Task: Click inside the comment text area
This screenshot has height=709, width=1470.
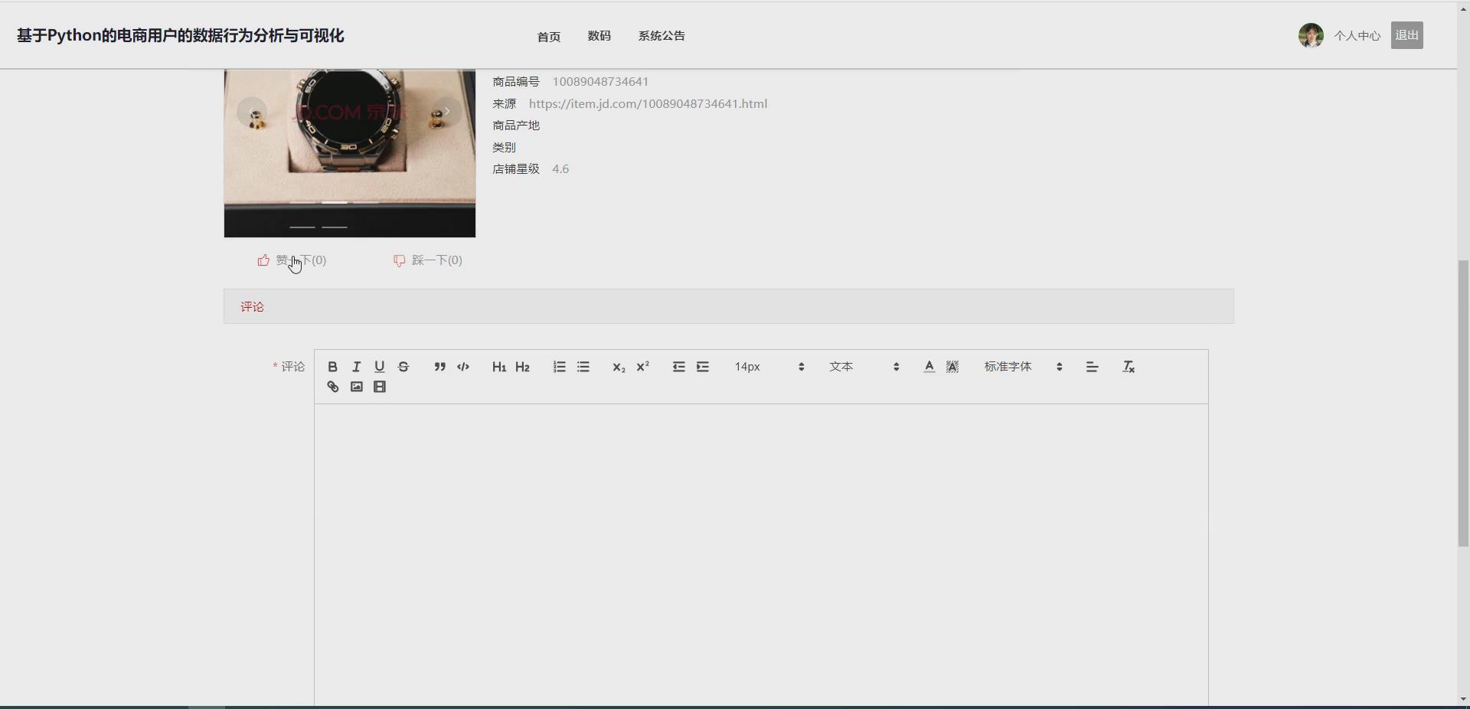Action: [761, 555]
